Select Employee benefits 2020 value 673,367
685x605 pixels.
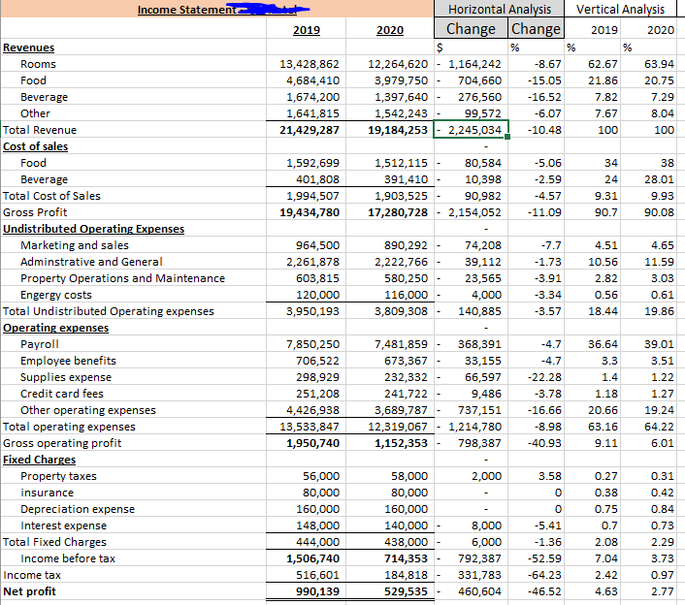pyautogui.click(x=407, y=361)
